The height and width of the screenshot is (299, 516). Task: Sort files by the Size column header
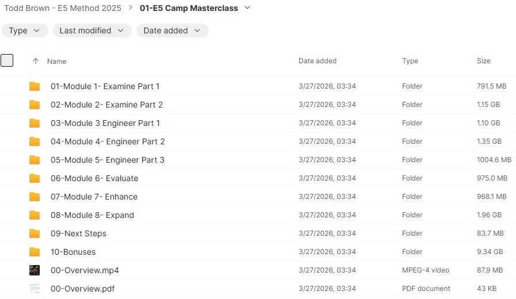pos(484,61)
